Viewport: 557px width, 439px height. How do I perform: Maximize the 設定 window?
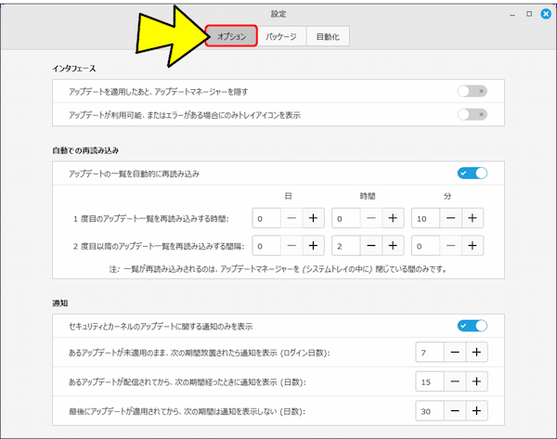[x=528, y=14]
